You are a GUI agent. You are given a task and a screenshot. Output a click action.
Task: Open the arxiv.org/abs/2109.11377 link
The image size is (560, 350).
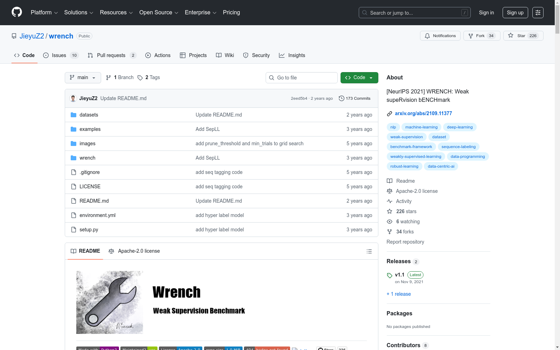click(423, 113)
